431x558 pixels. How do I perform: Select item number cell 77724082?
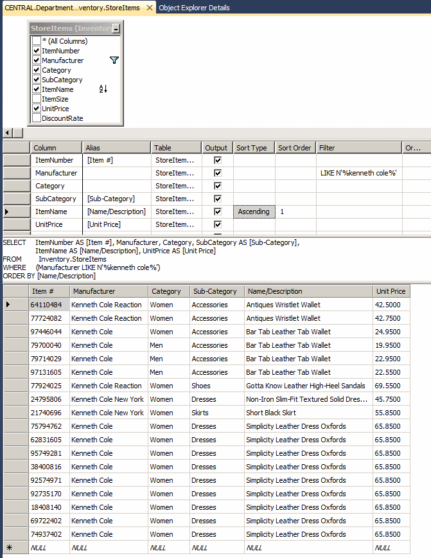coord(49,318)
